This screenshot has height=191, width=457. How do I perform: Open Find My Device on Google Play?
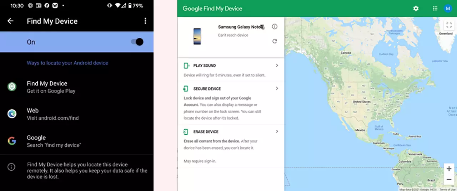[77, 87]
